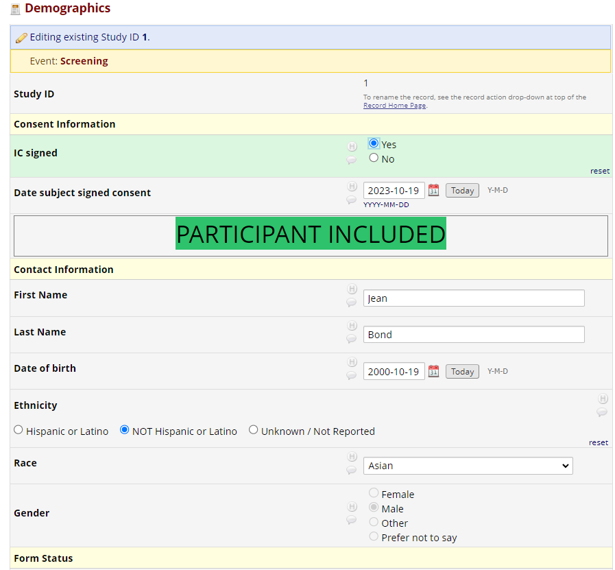The width and height of the screenshot is (615, 570).
Task: View field history for First Name
Action: click(x=352, y=289)
